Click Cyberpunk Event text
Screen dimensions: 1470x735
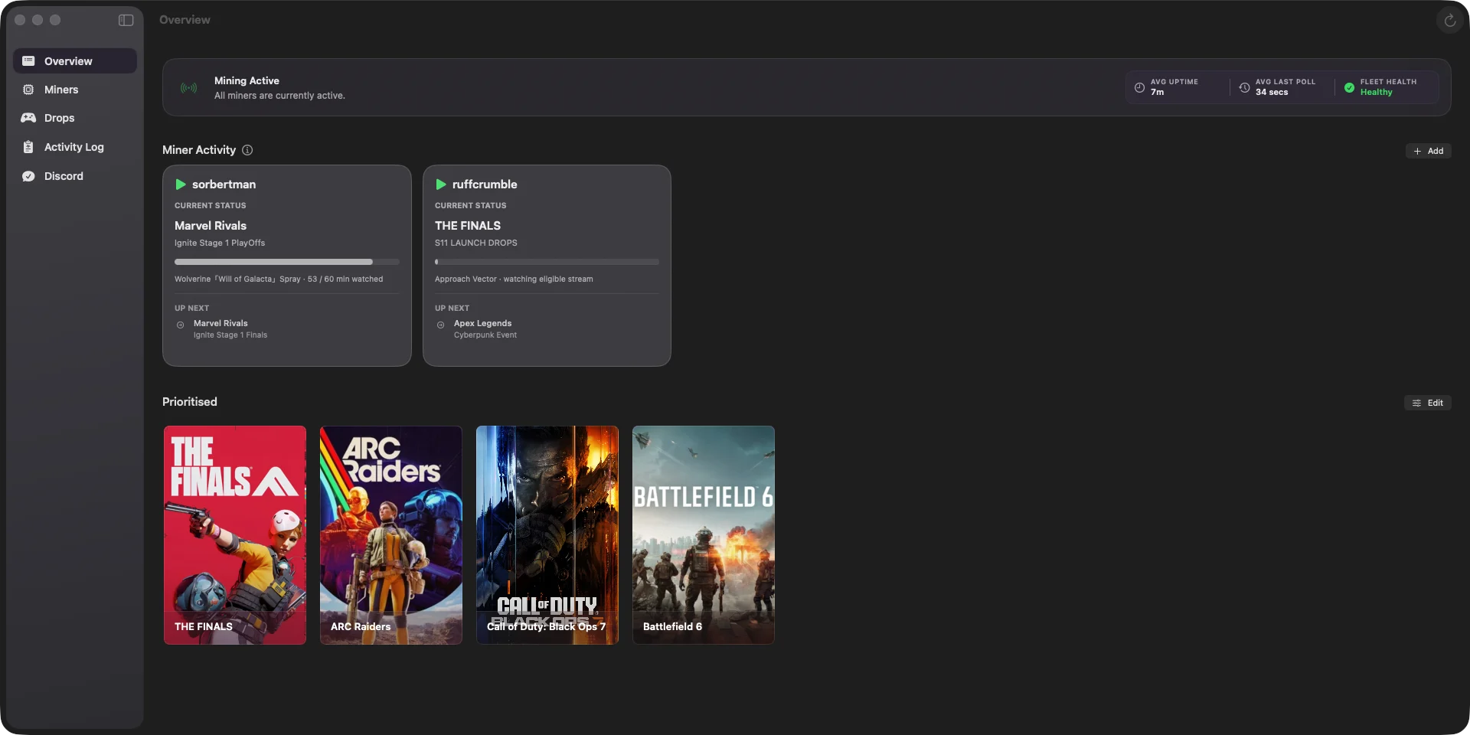485,335
